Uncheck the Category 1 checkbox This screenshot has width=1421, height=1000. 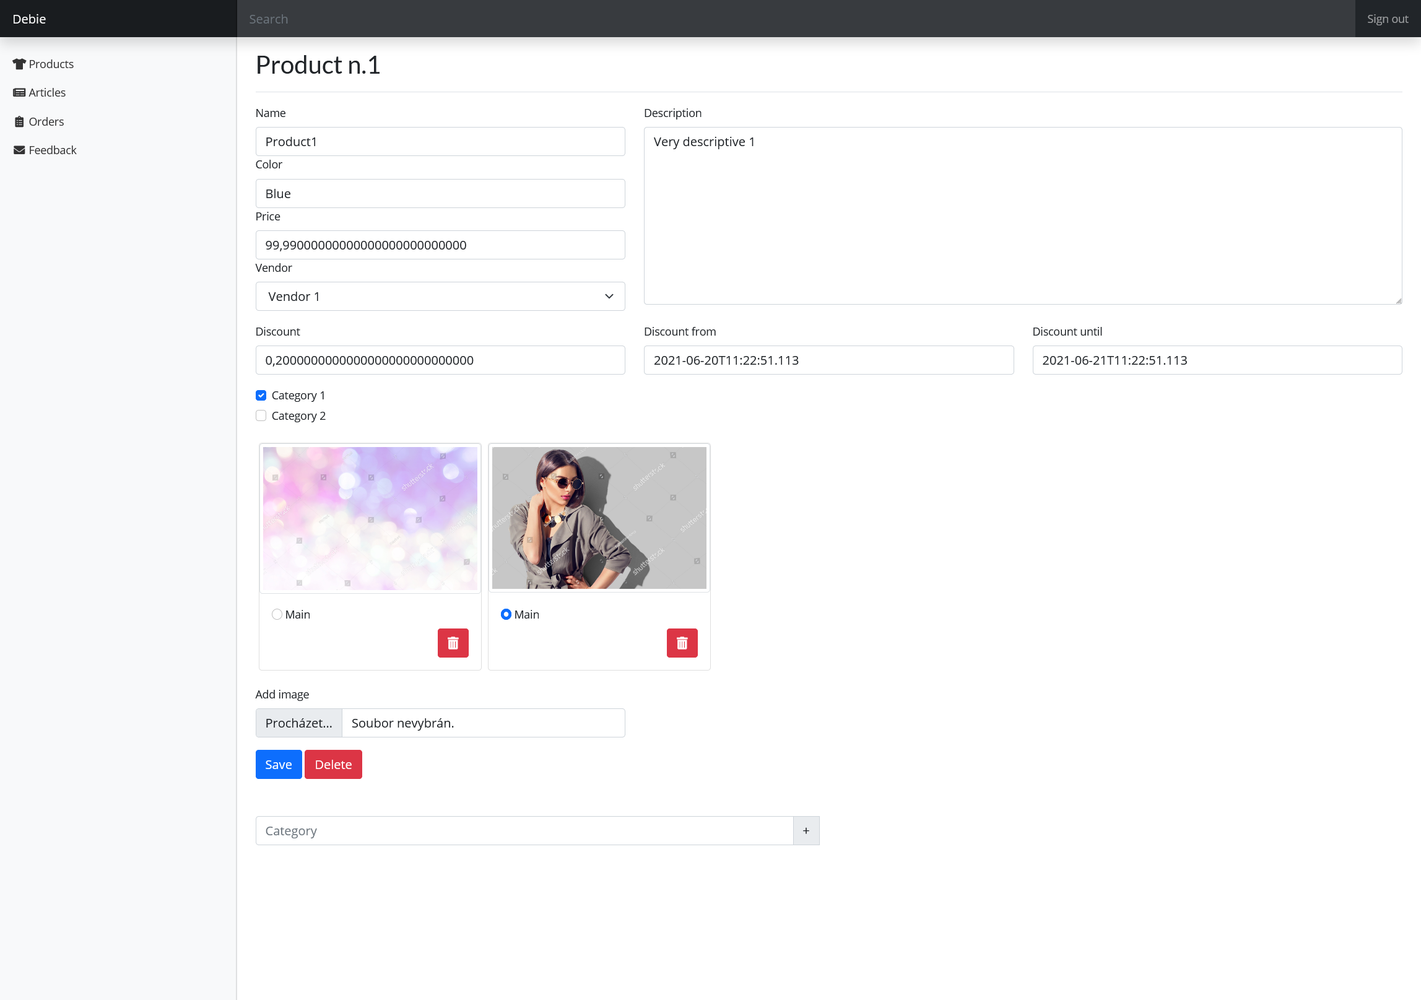(261, 395)
